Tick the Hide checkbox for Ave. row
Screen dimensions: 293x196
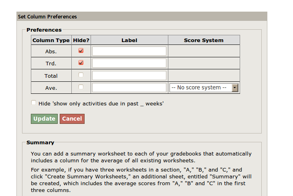tap(81, 87)
